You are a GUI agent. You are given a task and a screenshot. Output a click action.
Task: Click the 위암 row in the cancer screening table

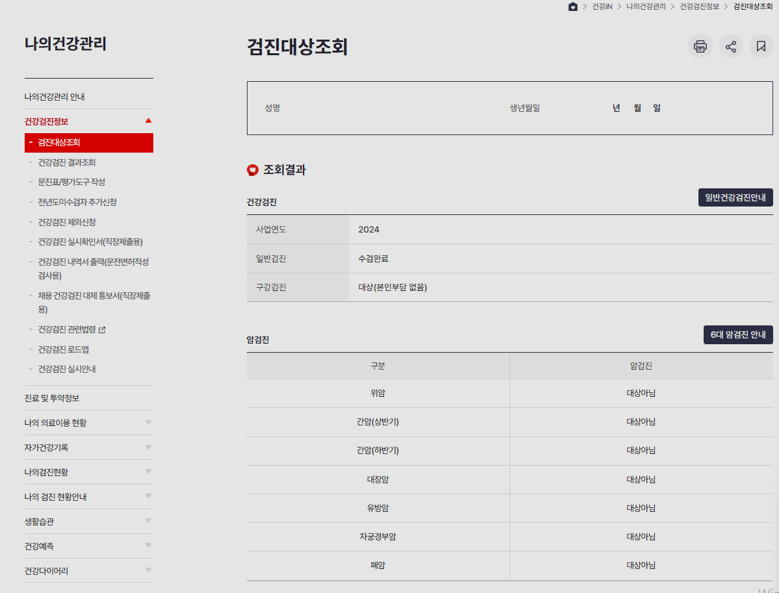(x=379, y=393)
